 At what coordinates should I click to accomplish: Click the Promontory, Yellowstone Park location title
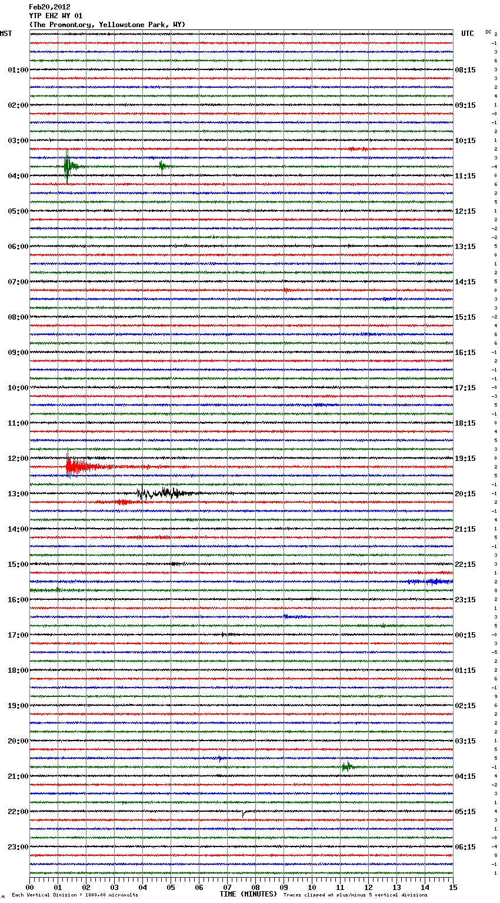tap(107, 25)
